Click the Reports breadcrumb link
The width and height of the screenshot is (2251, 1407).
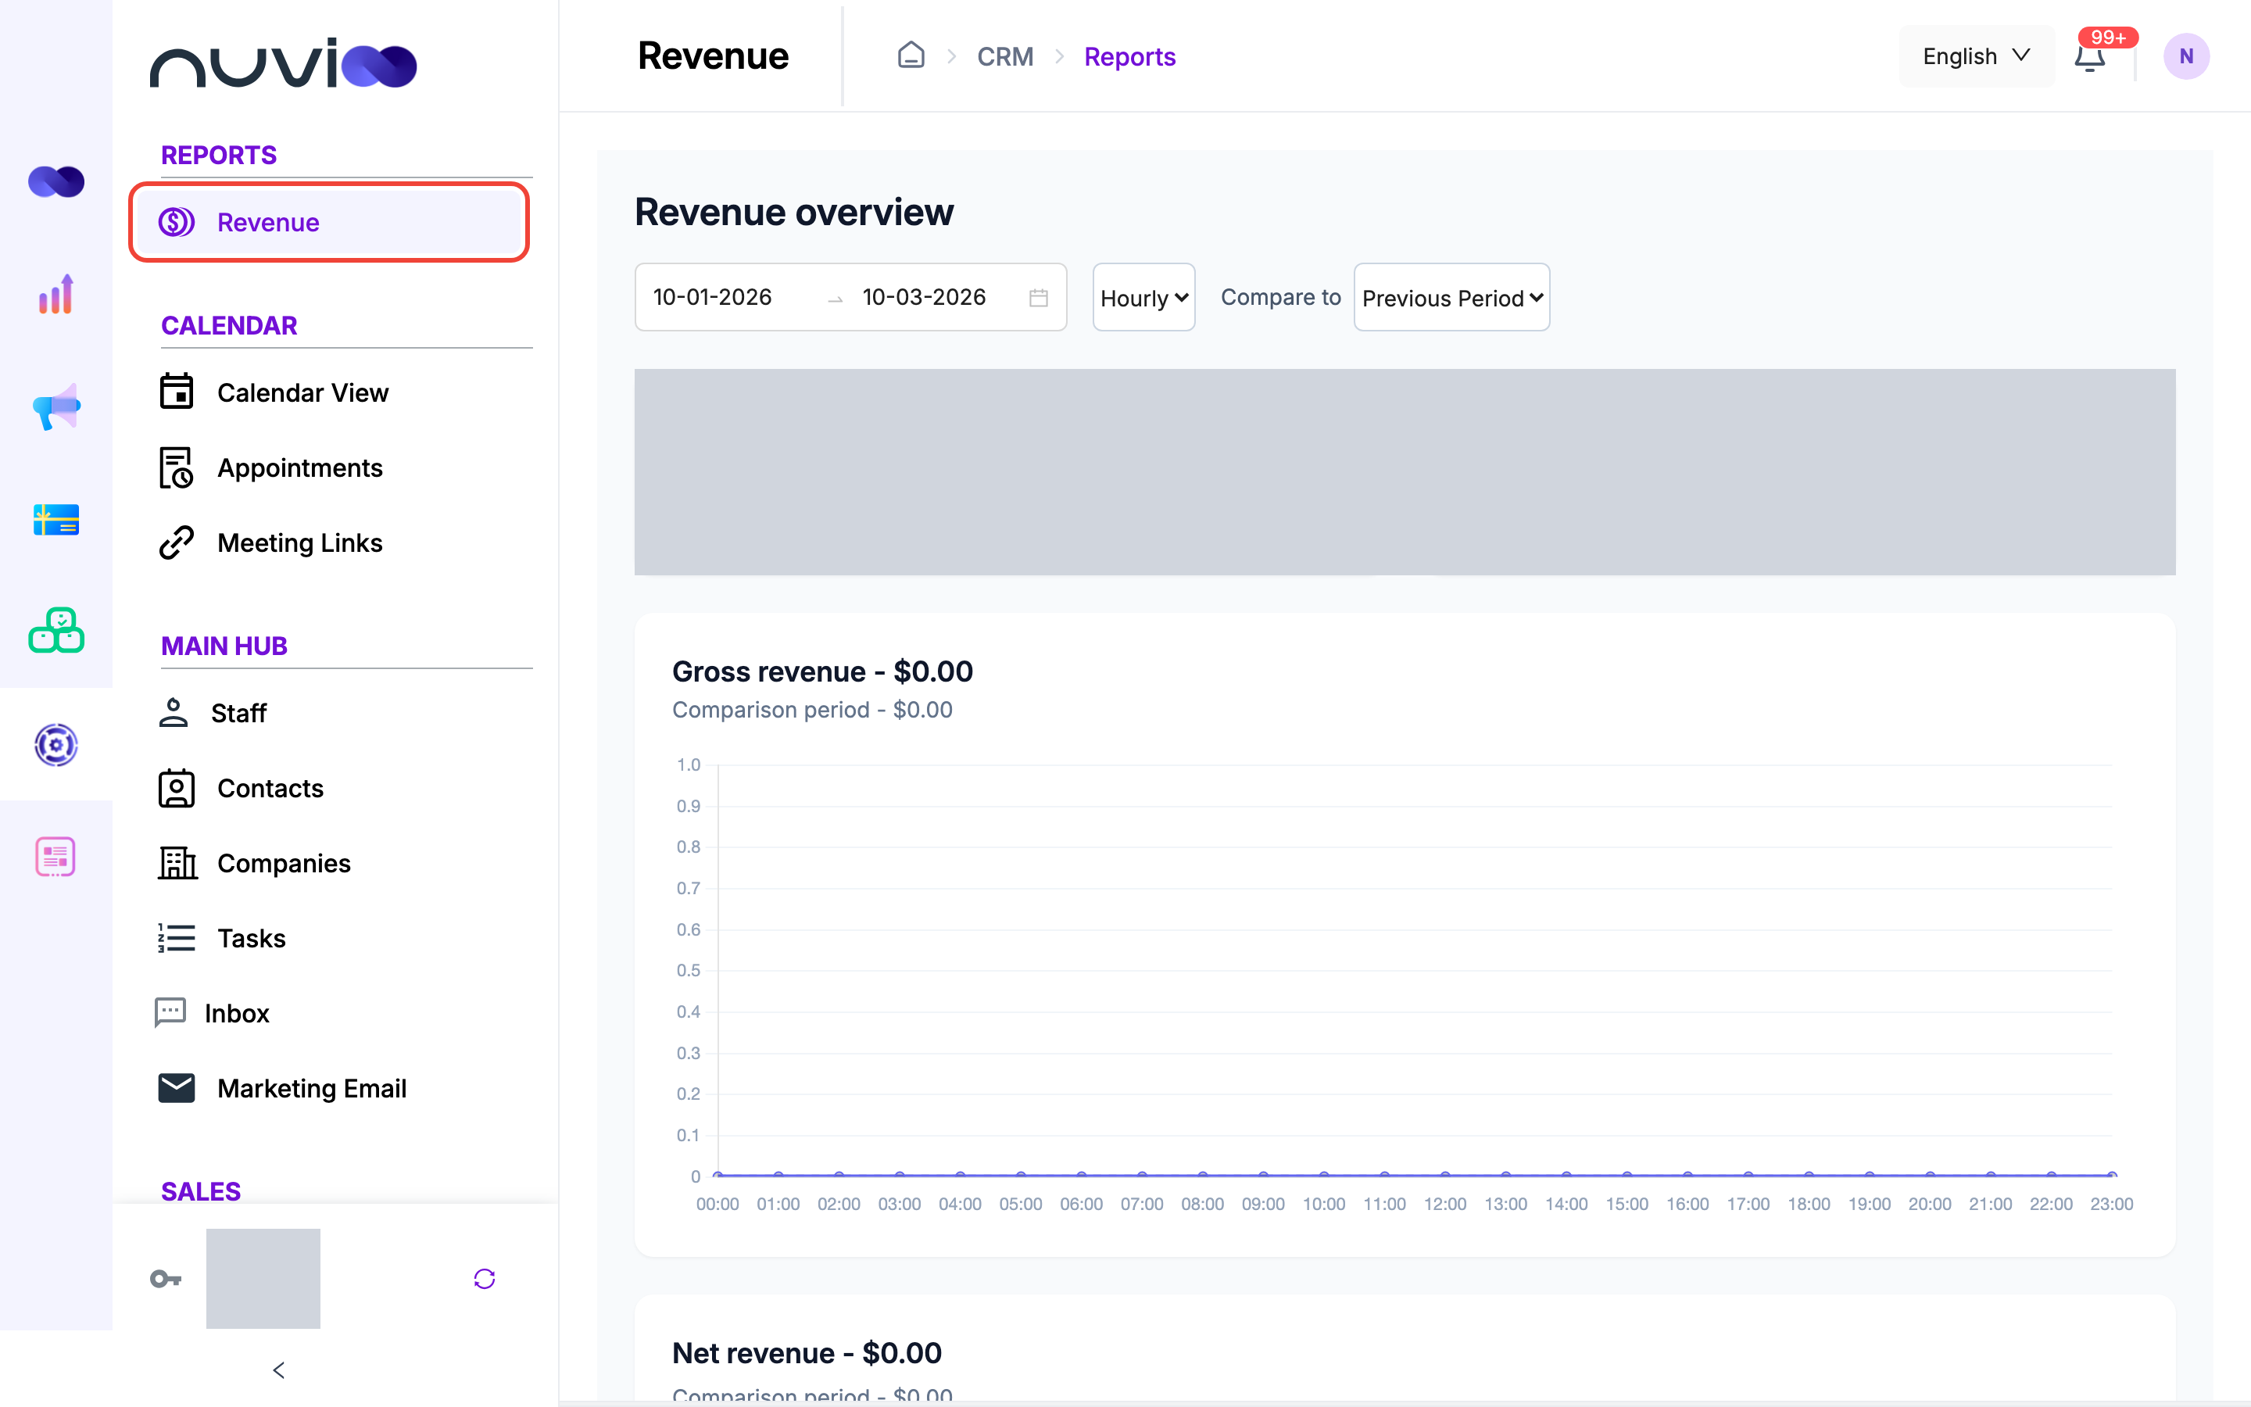(x=1129, y=57)
